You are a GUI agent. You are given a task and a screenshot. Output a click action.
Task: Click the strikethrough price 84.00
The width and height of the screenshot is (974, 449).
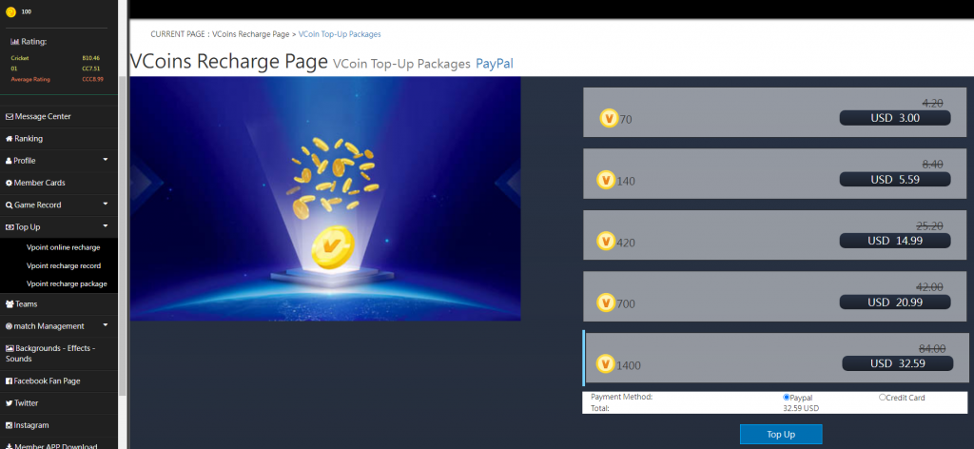click(932, 349)
